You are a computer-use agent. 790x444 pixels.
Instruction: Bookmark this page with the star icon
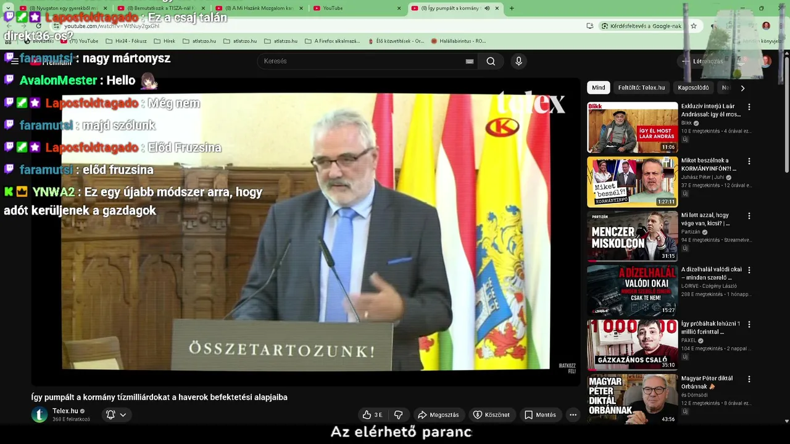click(694, 26)
